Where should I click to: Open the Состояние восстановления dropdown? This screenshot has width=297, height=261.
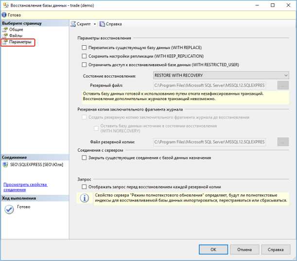point(221,75)
